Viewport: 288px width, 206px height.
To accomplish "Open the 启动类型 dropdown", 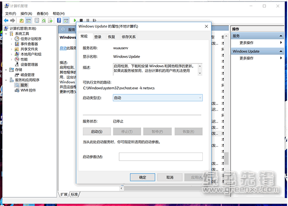I will 158,98.
